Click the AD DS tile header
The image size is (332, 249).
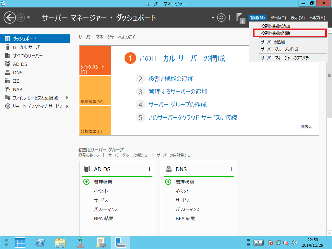[x=117, y=169]
